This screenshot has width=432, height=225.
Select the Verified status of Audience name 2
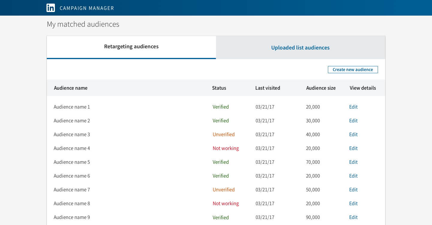pyautogui.click(x=220, y=121)
